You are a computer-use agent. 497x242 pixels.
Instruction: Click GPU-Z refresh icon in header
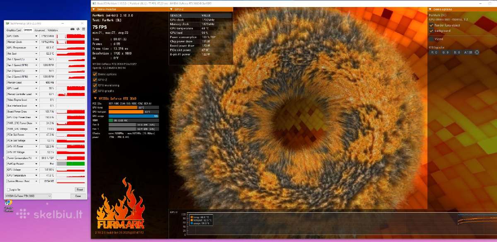pyautogui.click(x=77, y=29)
